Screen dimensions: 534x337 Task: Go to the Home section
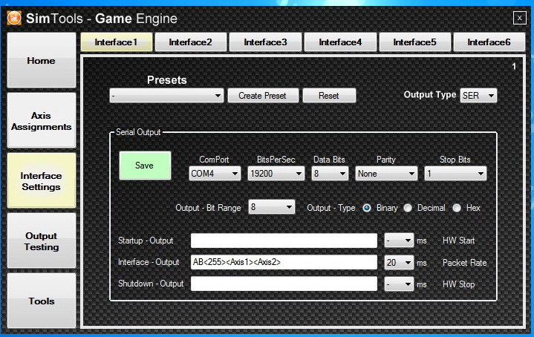pos(41,60)
